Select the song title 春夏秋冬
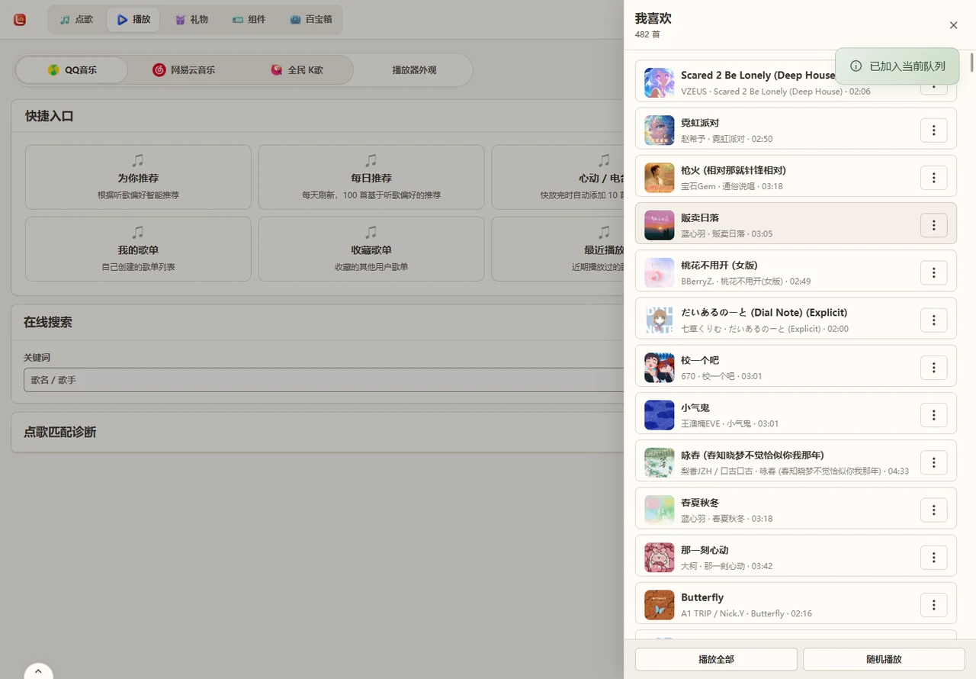The height and width of the screenshot is (679, 976). pos(700,503)
